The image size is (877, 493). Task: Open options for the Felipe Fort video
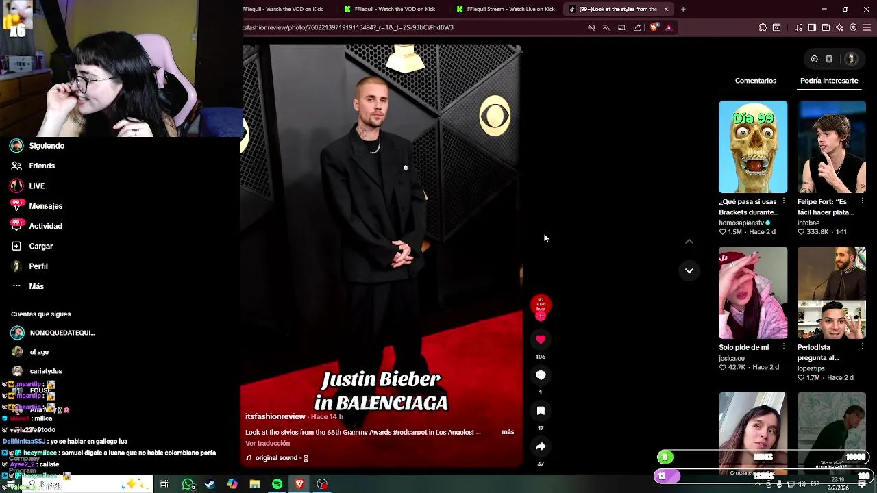(862, 201)
